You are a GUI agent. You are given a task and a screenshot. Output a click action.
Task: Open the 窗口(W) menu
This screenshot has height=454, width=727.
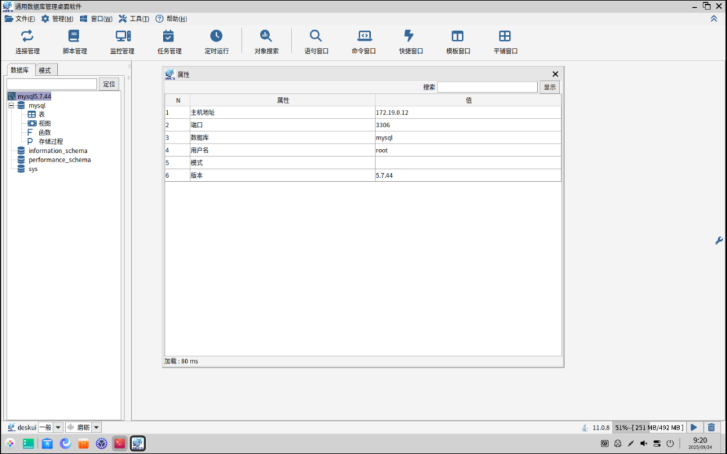tap(96, 19)
